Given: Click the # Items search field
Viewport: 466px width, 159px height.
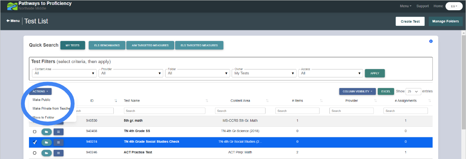Looking at the screenshot, I should coord(297,111).
